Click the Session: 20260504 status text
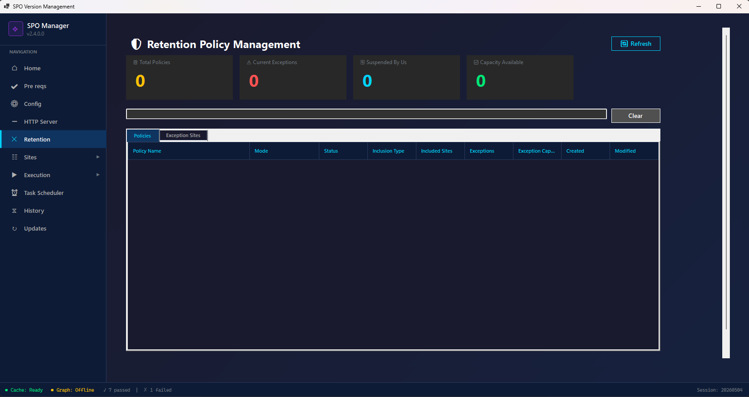The height and width of the screenshot is (397, 749). pos(720,390)
